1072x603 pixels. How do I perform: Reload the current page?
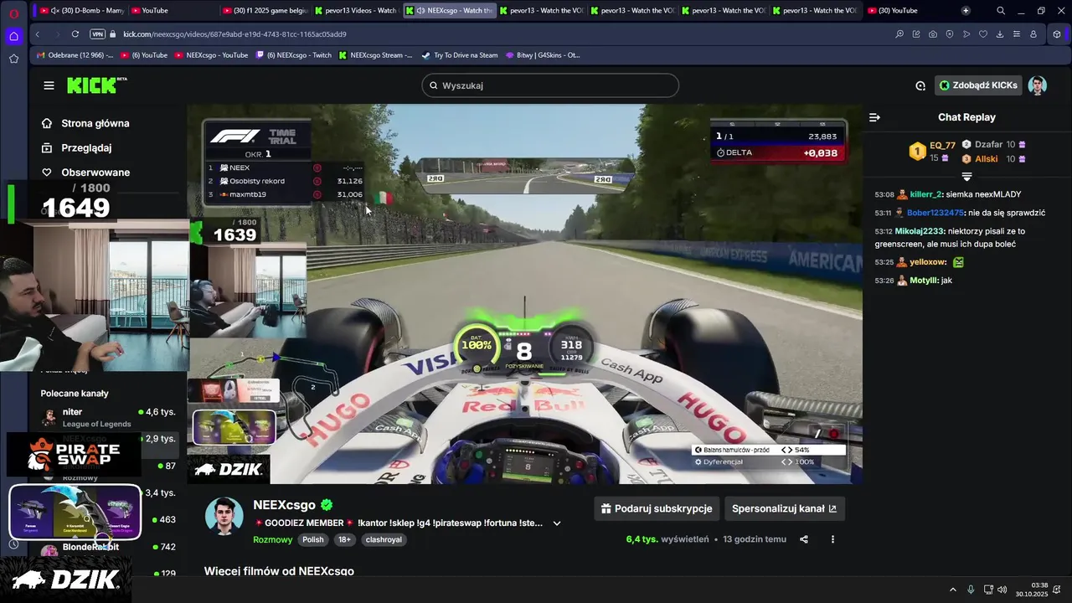point(75,34)
